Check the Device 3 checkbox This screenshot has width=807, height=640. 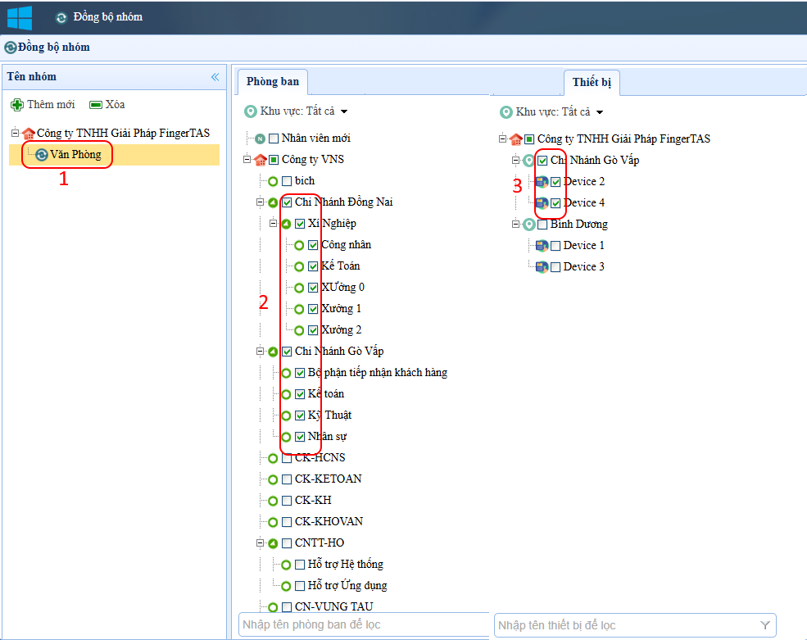(555, 268)
